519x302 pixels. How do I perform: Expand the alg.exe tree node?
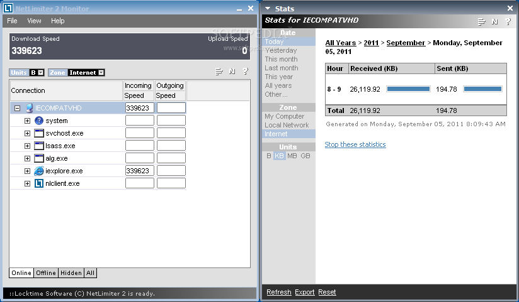tap(28, 158)
